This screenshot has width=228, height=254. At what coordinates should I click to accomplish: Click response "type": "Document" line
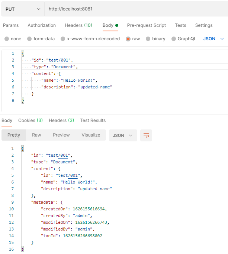pyautogui.click(x=54, y=162)
